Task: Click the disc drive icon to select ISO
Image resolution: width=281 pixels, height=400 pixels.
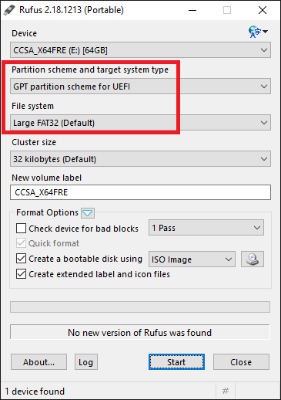Action: coord(253,259)
